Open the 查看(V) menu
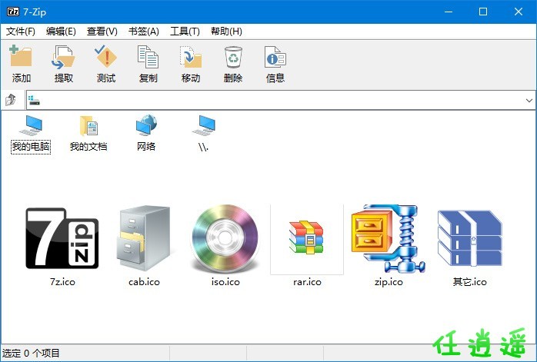Viewport: 537px width, 362px height. [x=102, y=32]
